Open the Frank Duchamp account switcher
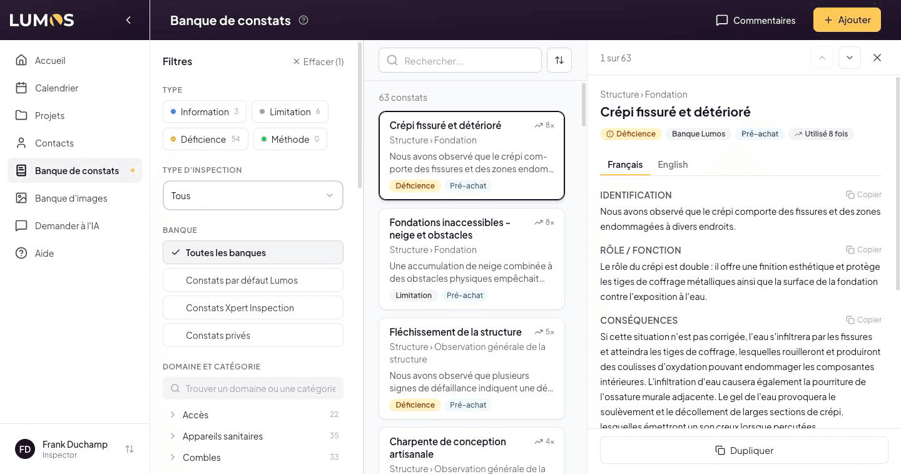The height and width of the screenshot is (474, 901). pyautogui.click(x=74, y=449)
